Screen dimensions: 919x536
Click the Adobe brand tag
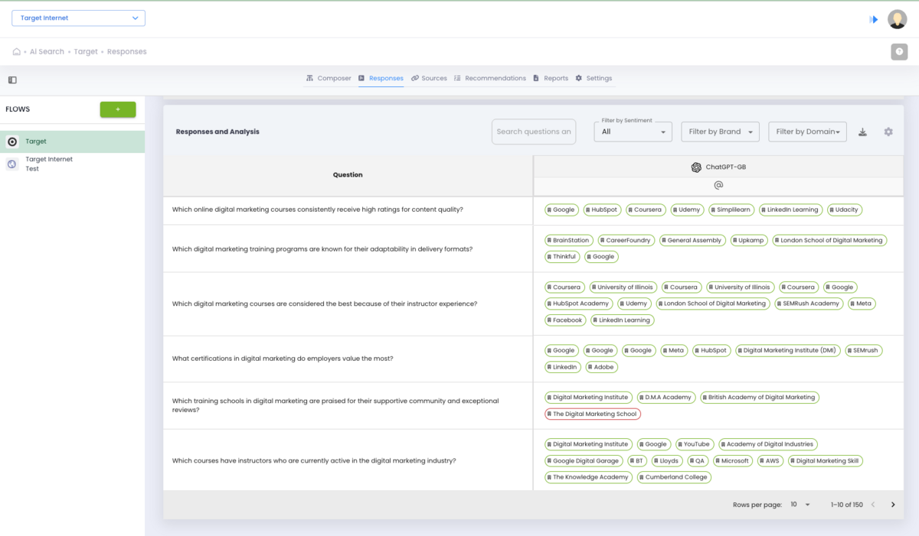coord(602,367)
